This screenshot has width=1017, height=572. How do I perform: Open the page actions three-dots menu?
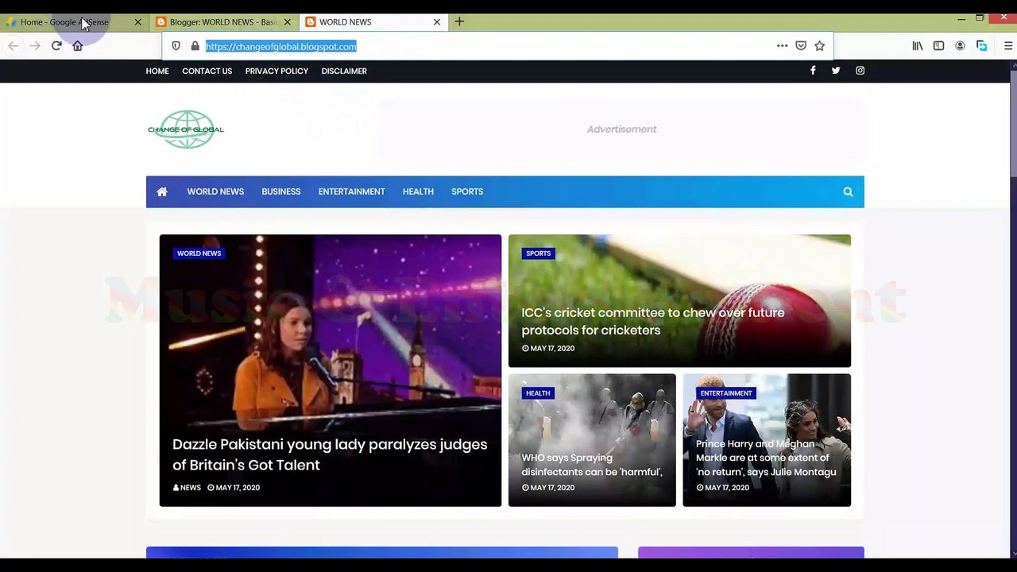(782, 46)
